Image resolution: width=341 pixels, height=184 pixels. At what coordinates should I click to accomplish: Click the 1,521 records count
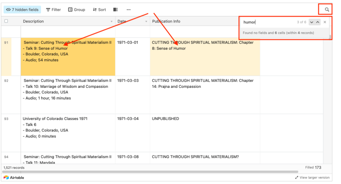pyautogui.click(x=14, y=168)
